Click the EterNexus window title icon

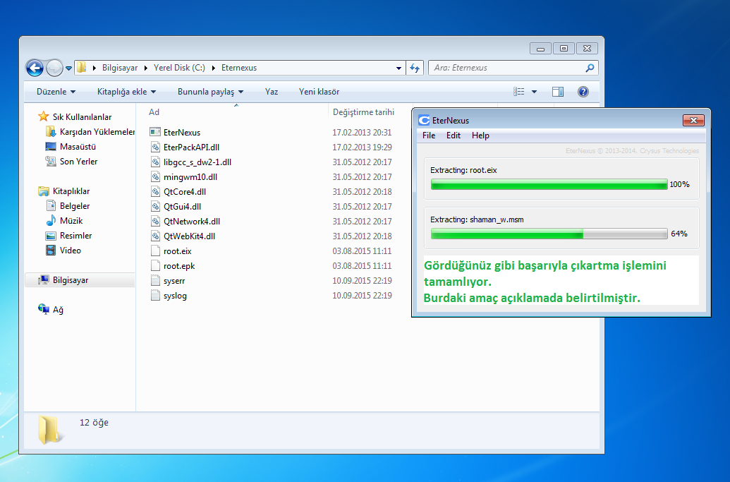pos(424,121)
